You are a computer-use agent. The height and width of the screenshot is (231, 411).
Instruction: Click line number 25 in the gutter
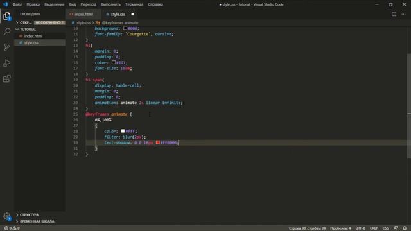[x=76, y=114]
